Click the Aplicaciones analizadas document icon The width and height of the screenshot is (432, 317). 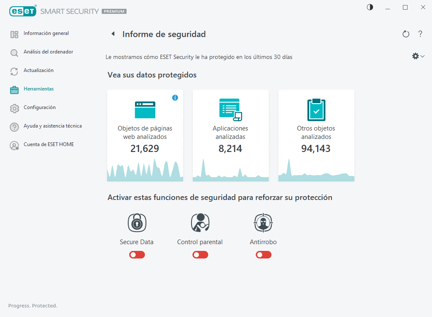(230, 109)
